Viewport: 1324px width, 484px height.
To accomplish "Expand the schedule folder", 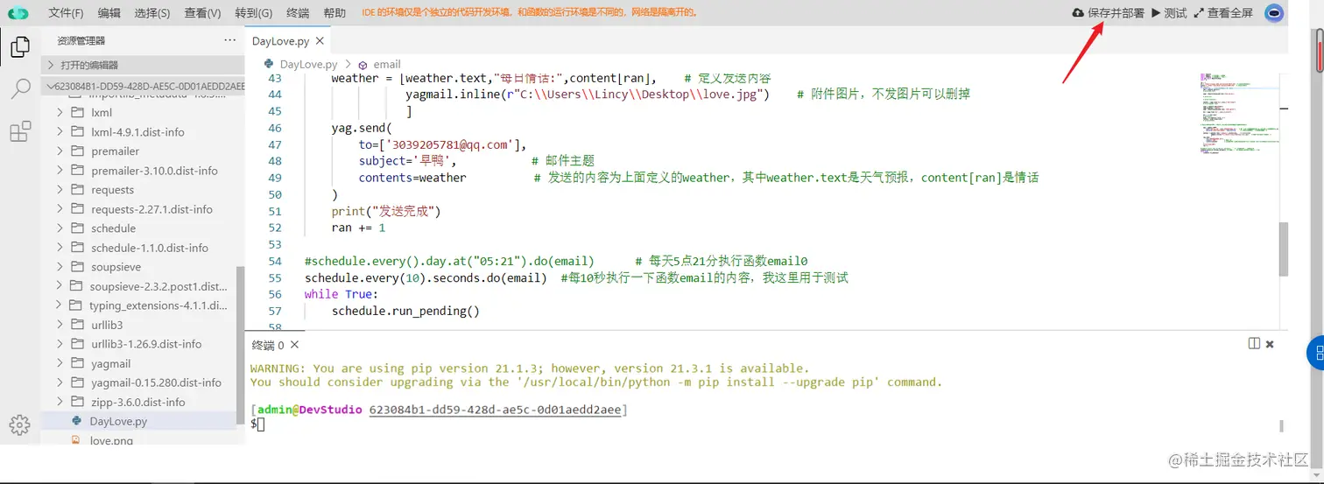I will pos(58,228).
